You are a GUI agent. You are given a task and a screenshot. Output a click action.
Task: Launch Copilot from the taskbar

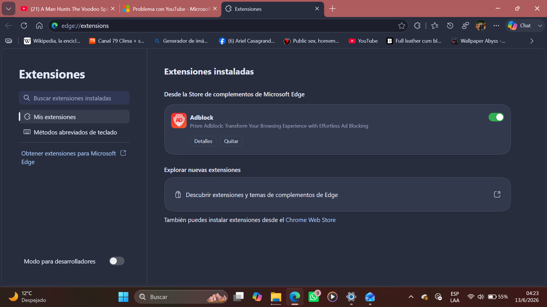click(257, 297)
